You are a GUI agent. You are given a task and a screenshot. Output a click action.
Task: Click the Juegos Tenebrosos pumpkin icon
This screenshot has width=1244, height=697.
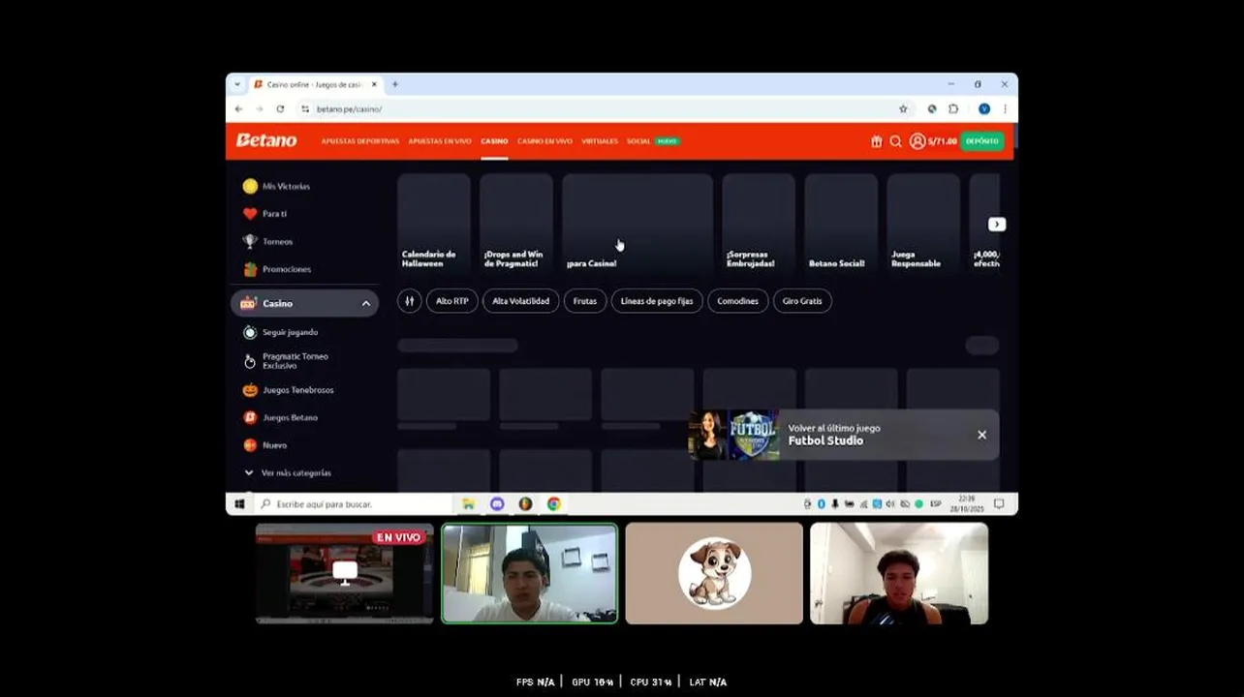pos(250,390)
